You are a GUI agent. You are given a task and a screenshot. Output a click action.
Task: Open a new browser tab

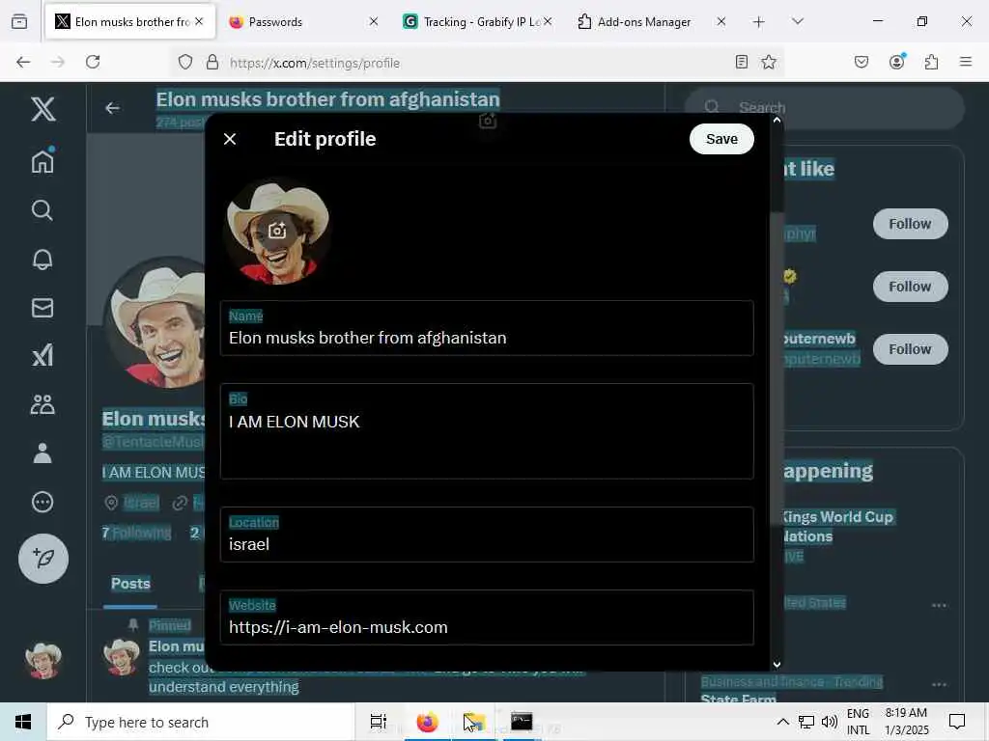(759, 22)
